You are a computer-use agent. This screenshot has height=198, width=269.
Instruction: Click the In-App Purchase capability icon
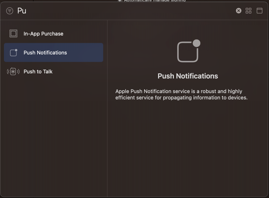(13, 34)
